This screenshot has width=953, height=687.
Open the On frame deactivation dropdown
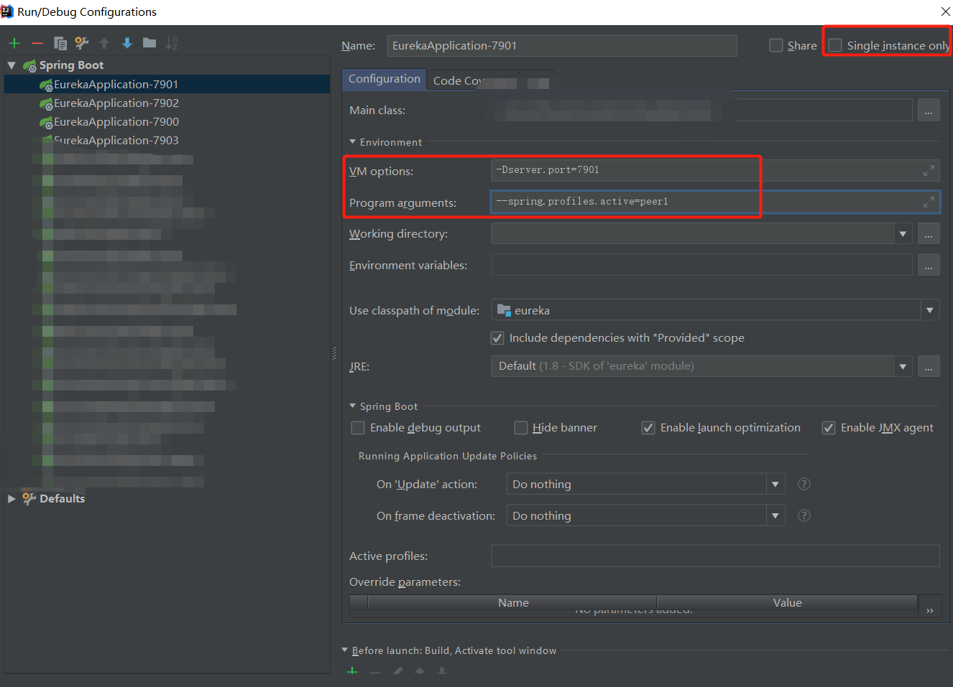(775, 515)
